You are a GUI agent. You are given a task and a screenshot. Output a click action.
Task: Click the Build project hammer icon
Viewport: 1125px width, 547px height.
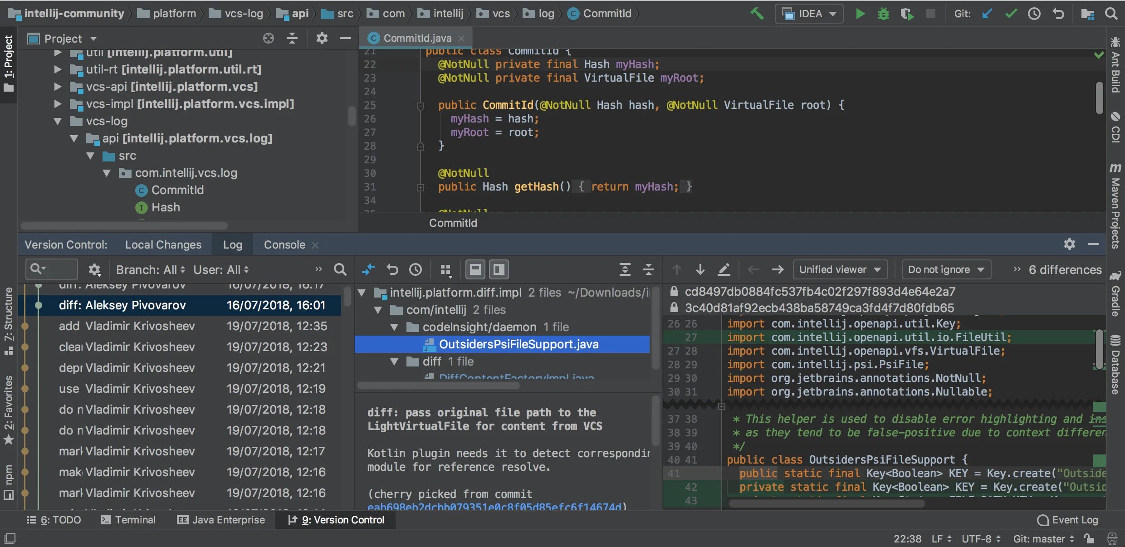coord(757,14)
